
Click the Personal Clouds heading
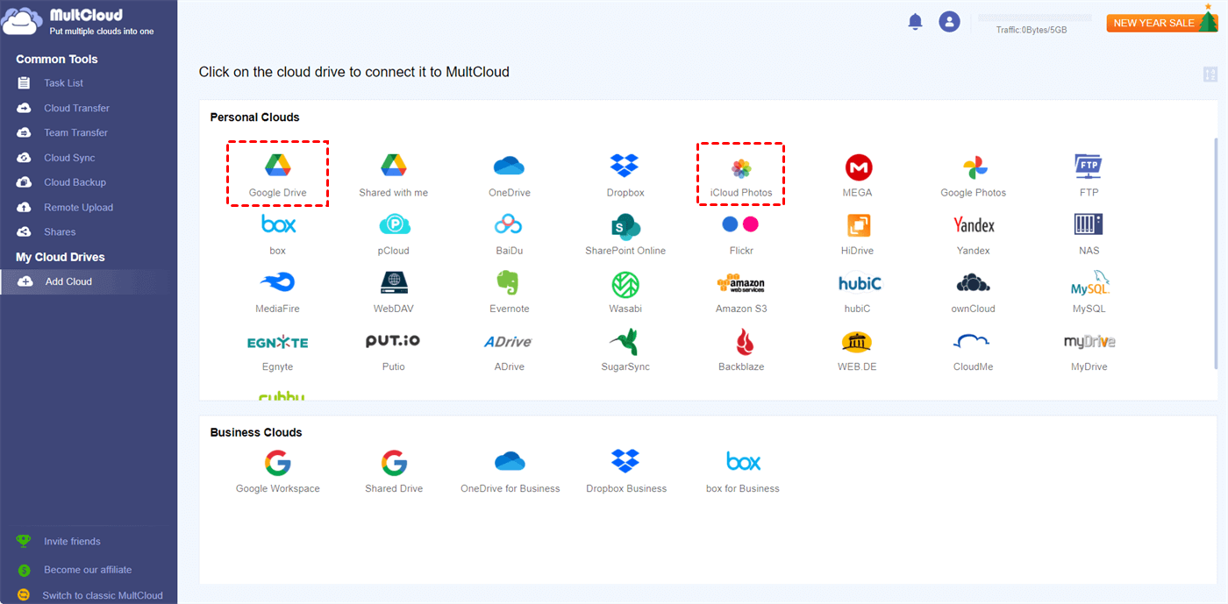(254, 117)
